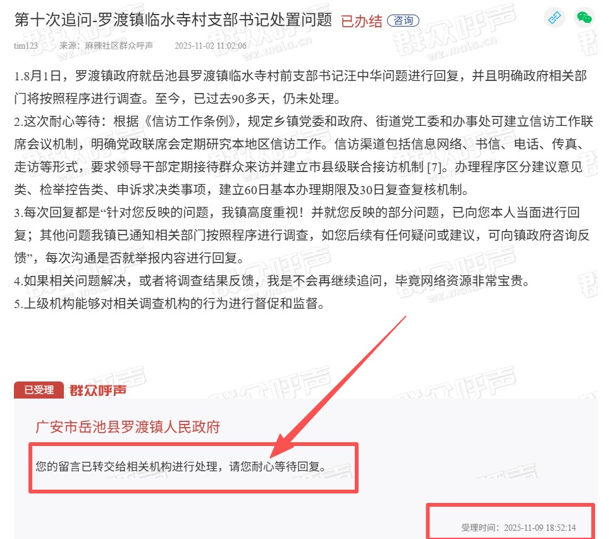
Task: Open the tim123 author profile
Action: [26, 46]
